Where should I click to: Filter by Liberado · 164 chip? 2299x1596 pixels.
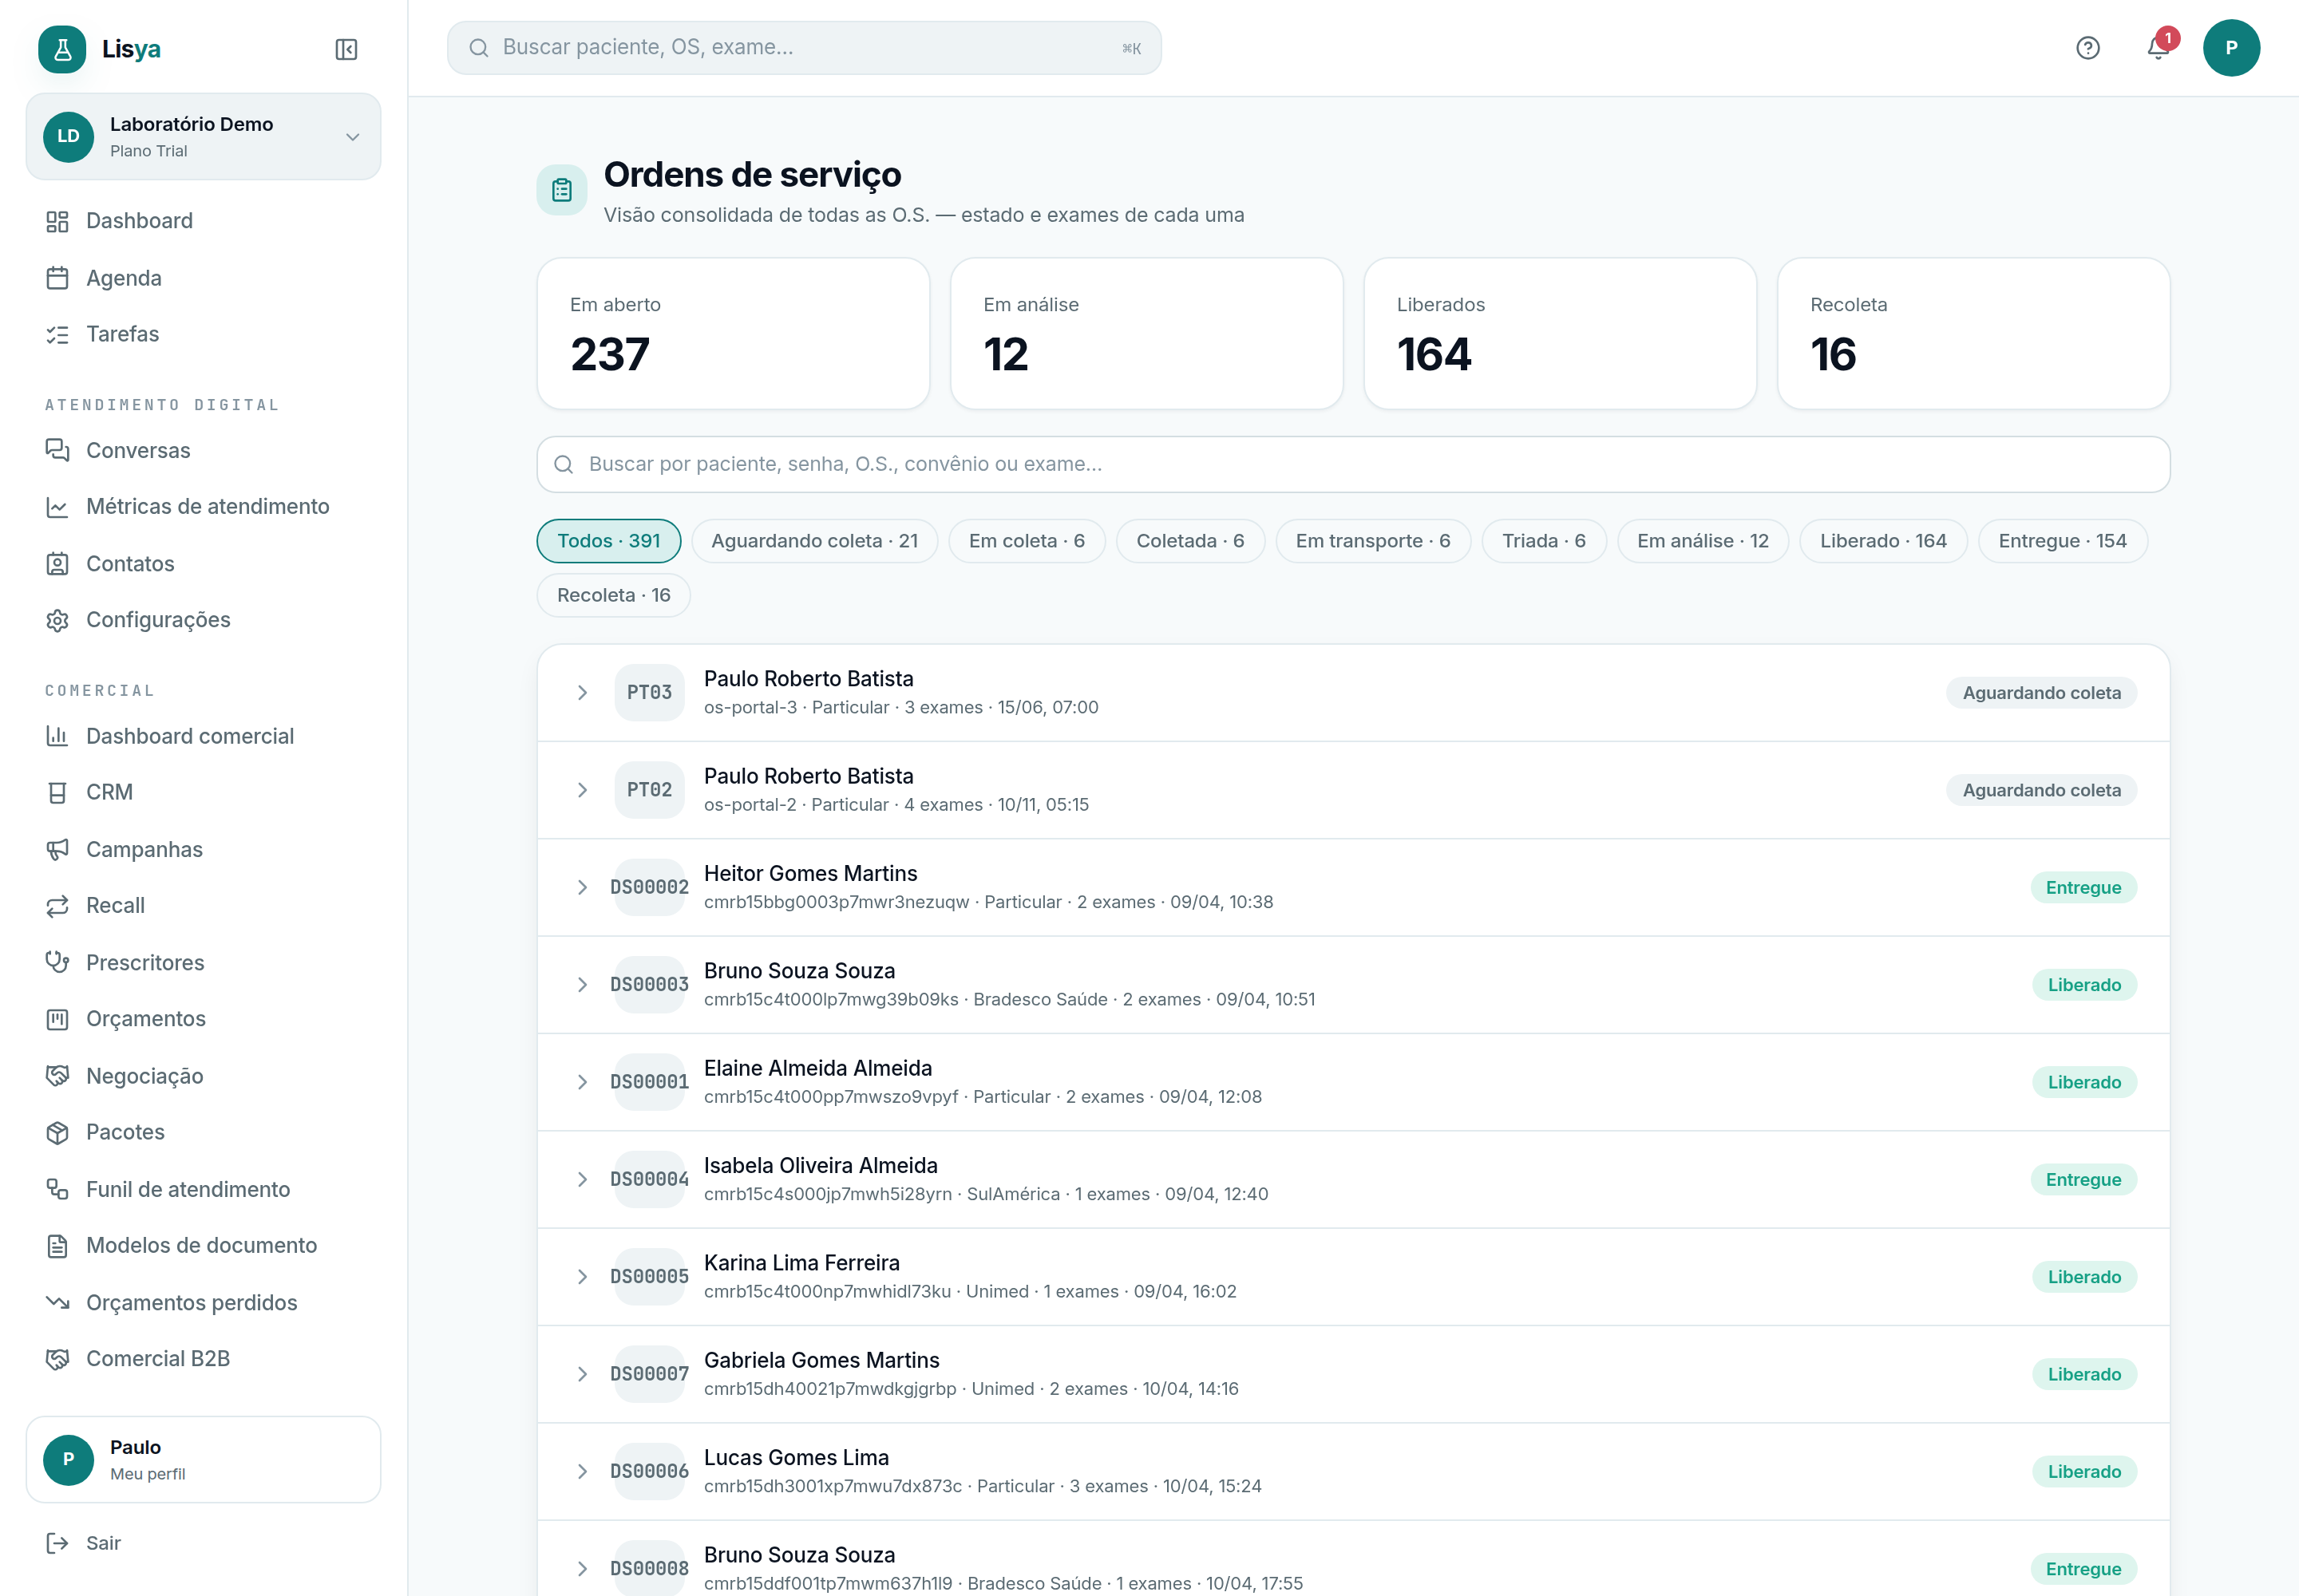[x=1883, y=541]
